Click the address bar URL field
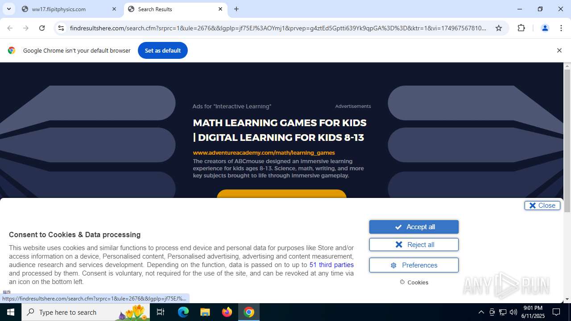The height and width of the screenshot is (321, 571). tap(278, 28)
